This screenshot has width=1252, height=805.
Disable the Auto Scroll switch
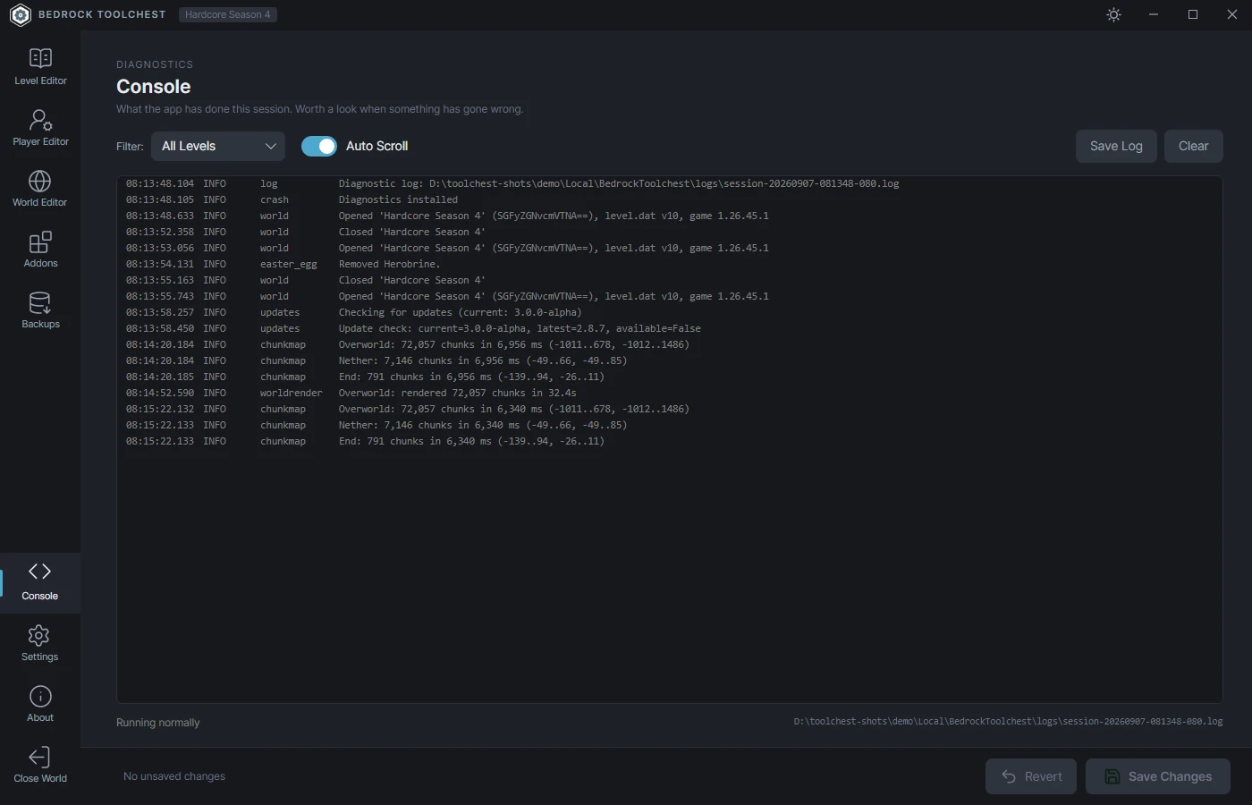[319, 146]
